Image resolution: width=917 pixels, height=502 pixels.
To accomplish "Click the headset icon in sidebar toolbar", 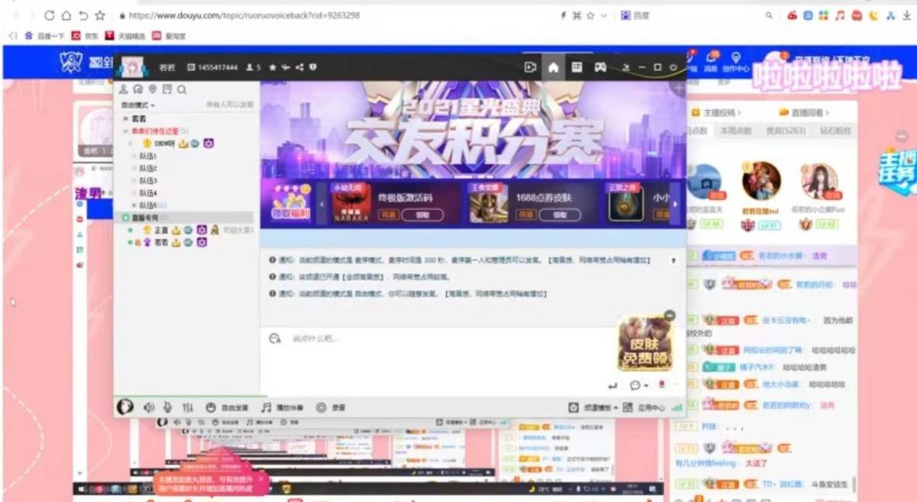I will (x=138, y=89).
